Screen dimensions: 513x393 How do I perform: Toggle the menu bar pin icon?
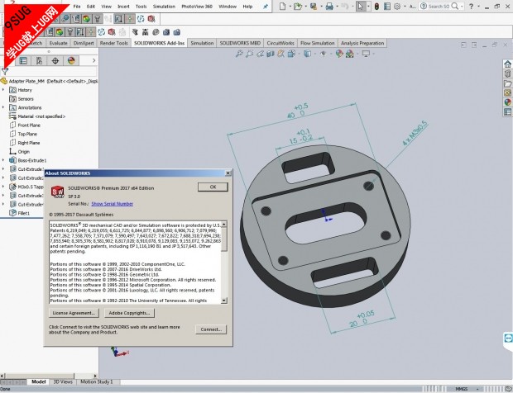coord(266,7)
